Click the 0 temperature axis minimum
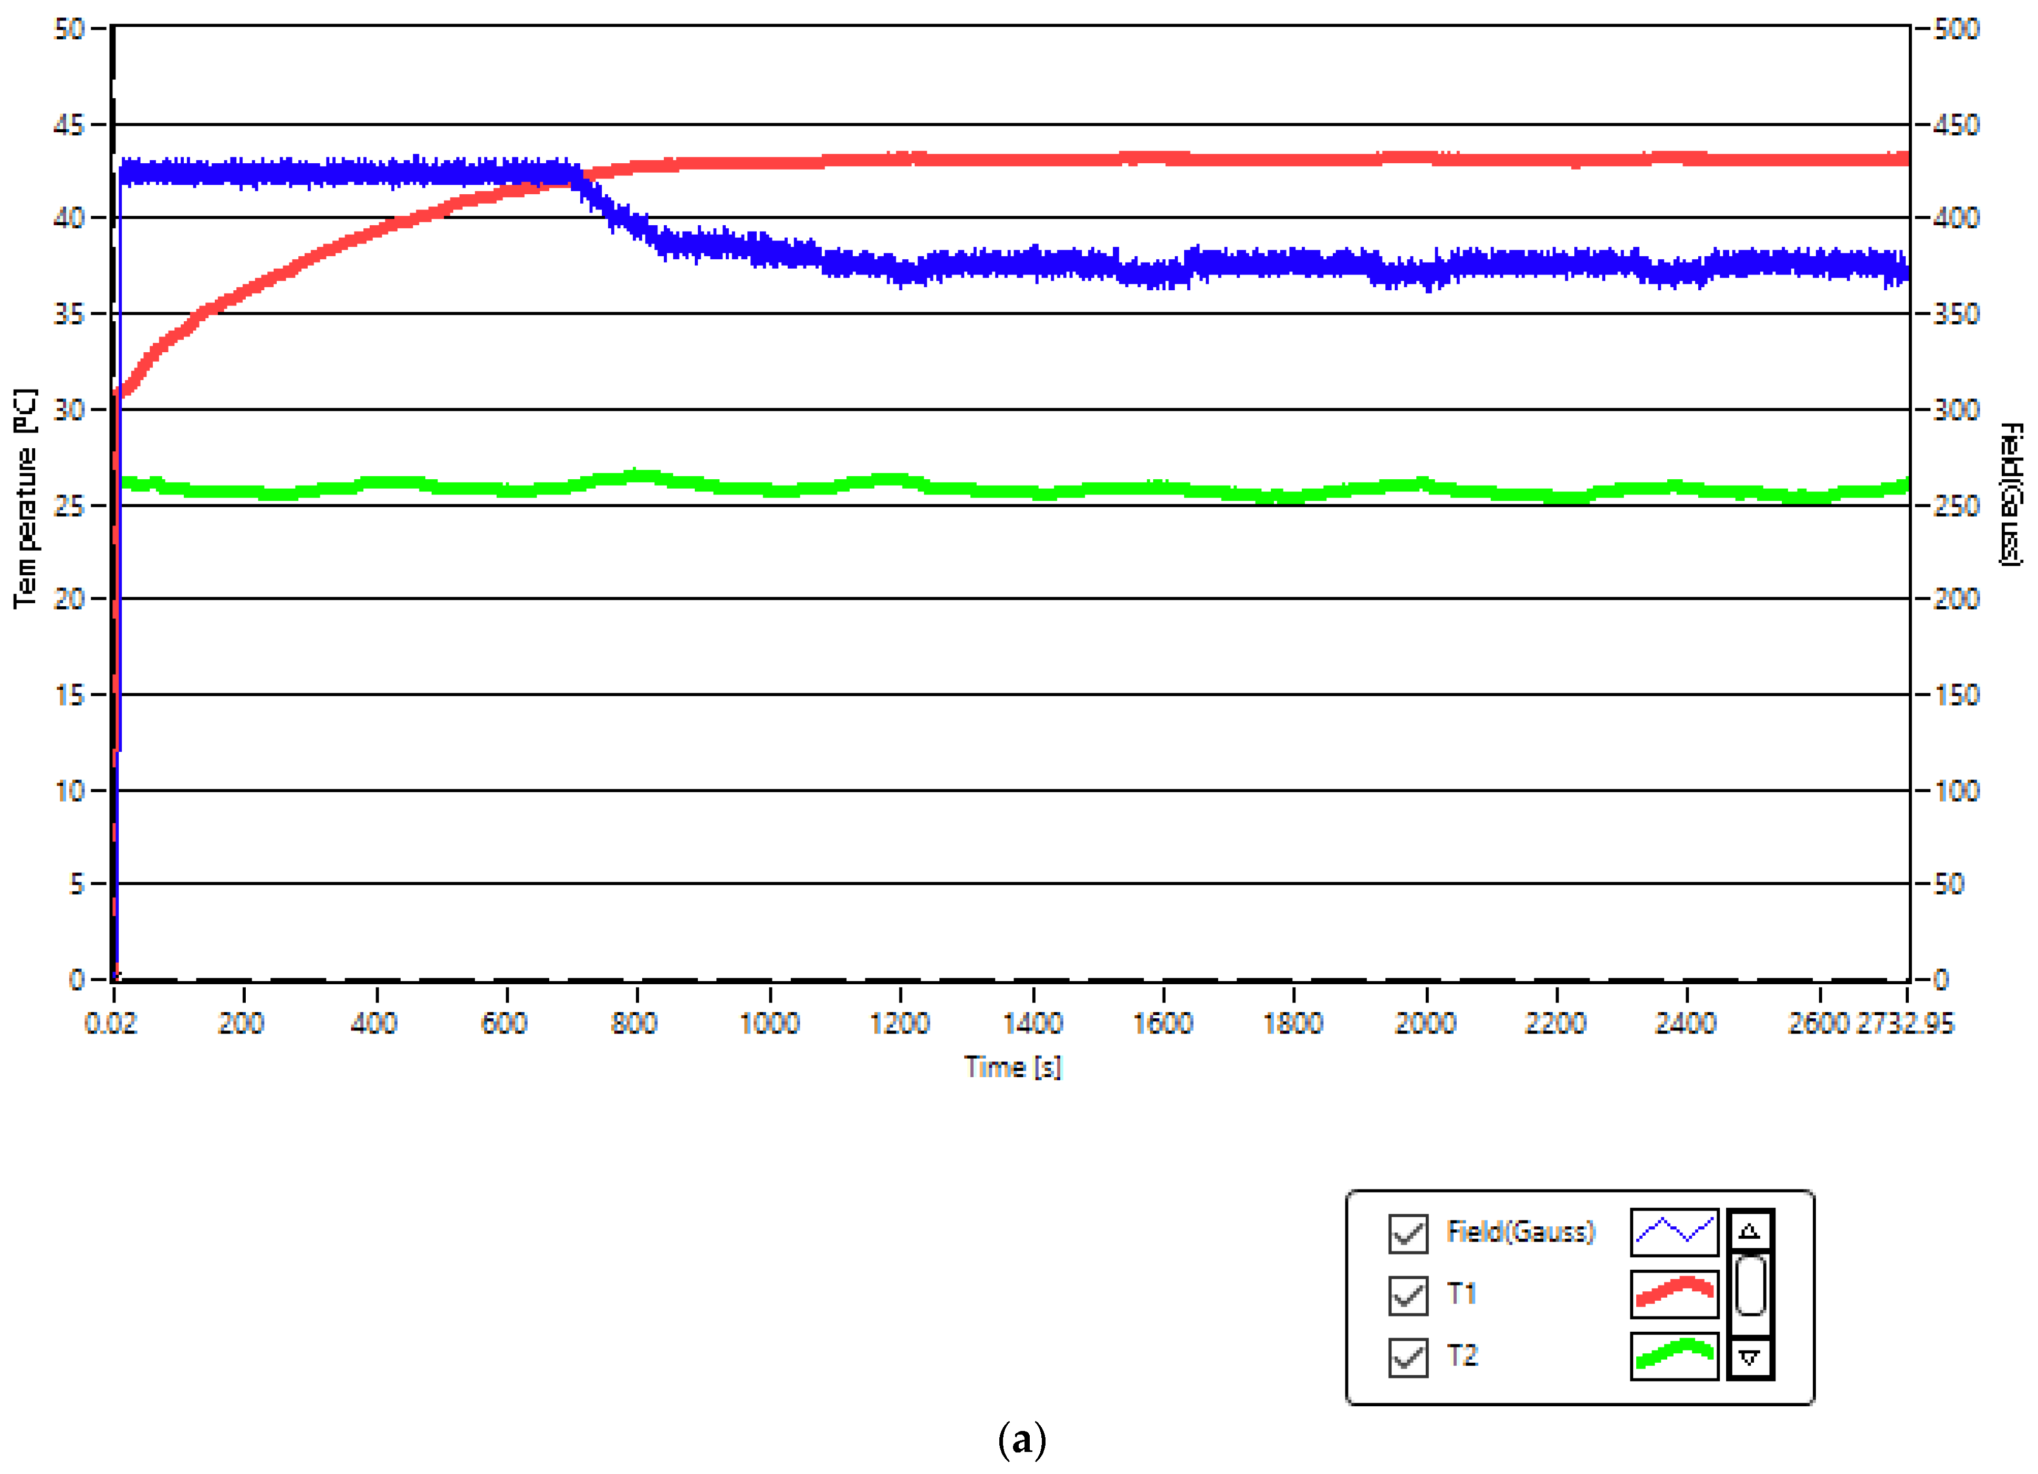The height and width of the screenshot is (1474, 2038). click(x=77, y=980)
